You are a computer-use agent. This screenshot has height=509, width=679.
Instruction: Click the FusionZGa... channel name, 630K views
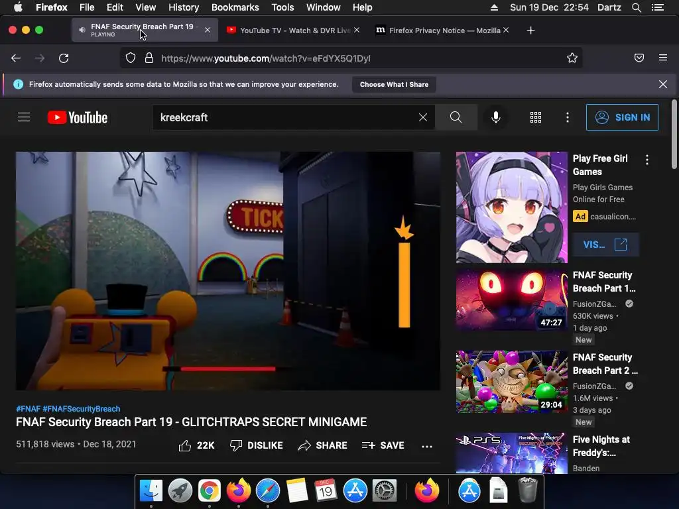(x=594, y=304)
